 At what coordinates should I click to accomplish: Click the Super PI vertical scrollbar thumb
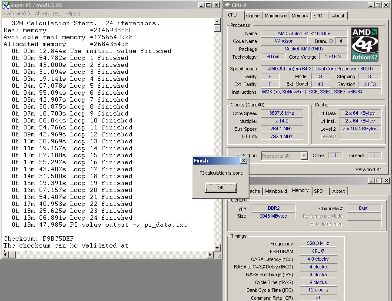pyautogui.click(x=217, y=28)
